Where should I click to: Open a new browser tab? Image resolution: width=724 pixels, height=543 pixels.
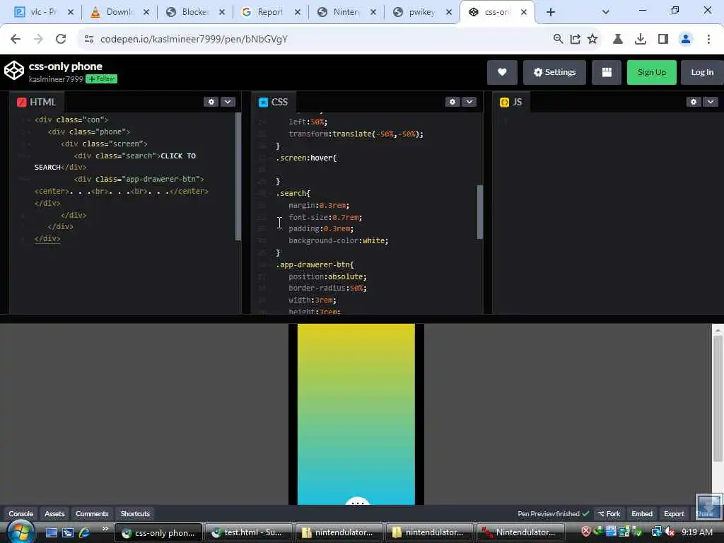point(550,13)
